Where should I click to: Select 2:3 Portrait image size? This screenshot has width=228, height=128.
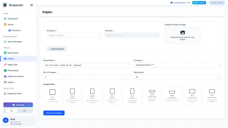click(132, 96)
